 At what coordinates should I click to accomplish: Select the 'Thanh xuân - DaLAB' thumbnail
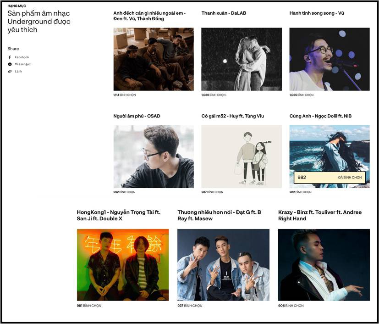pyautogui.click(x=242, y=59)
